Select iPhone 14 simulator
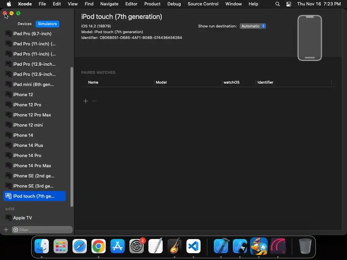The width and height of the screenshot is (347, 260). point(35,135)
